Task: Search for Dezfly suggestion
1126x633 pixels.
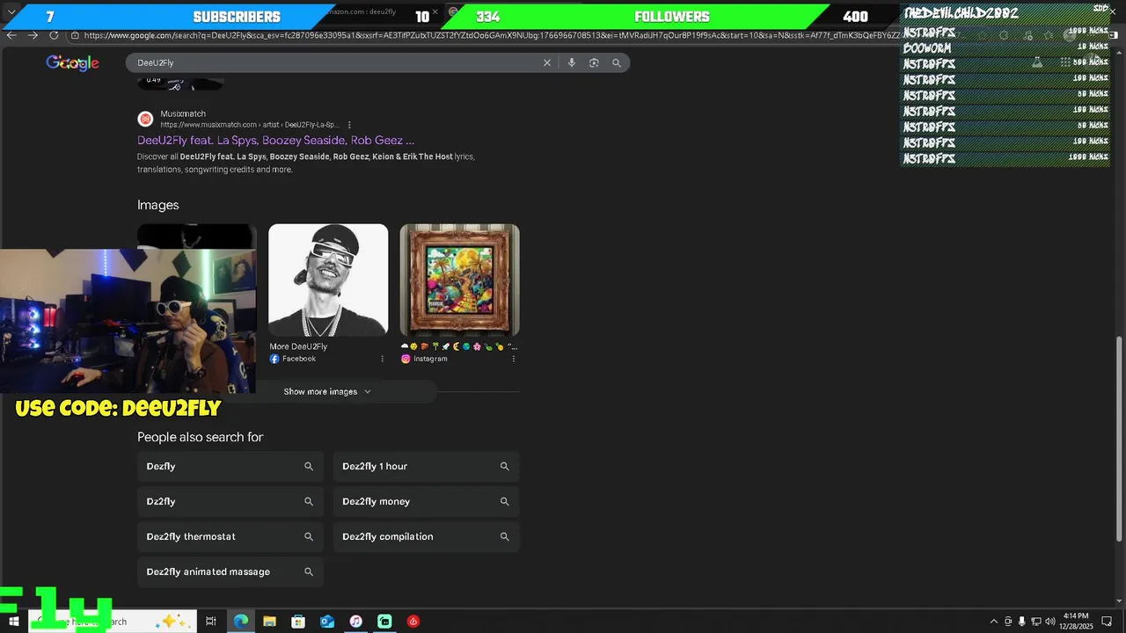Action: [230, 466]
